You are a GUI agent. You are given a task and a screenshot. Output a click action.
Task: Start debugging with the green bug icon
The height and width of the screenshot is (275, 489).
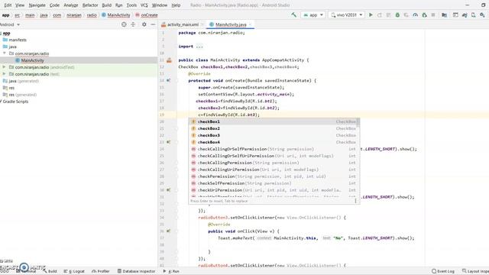[x=397, y=15]
